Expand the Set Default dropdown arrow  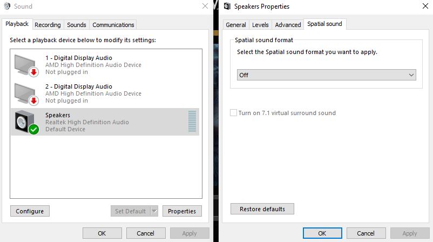click(x=154, y=211)
